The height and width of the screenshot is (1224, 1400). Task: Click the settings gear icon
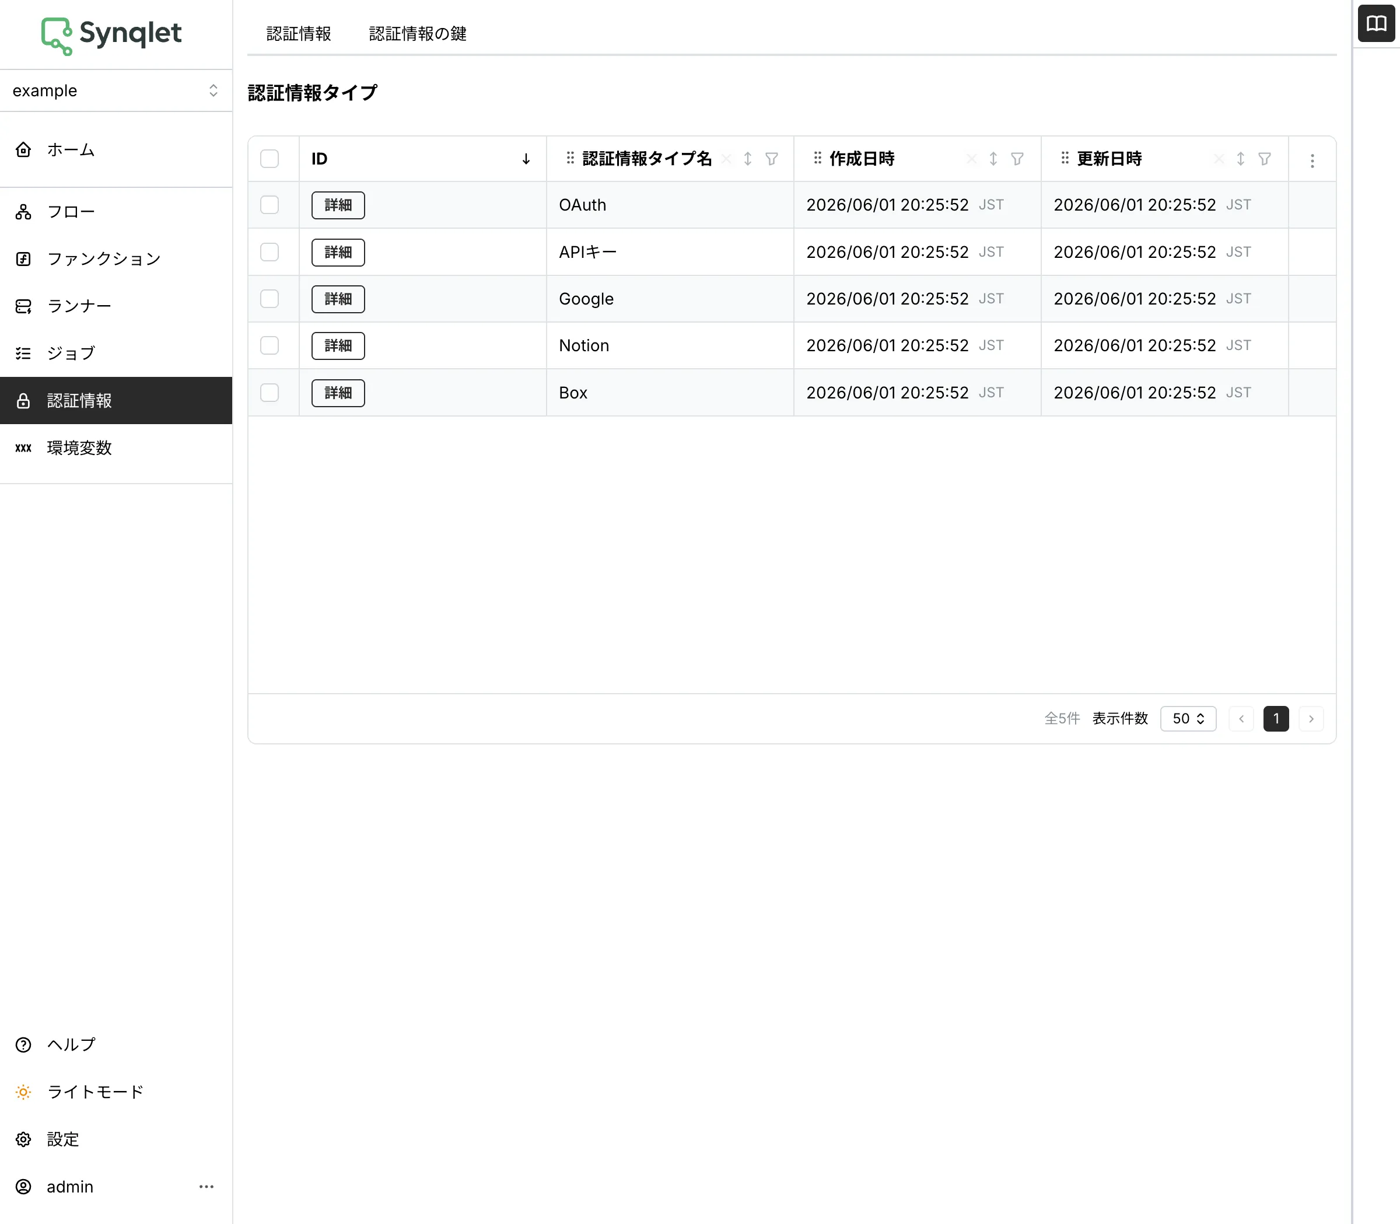click(x=23, y=1139)
